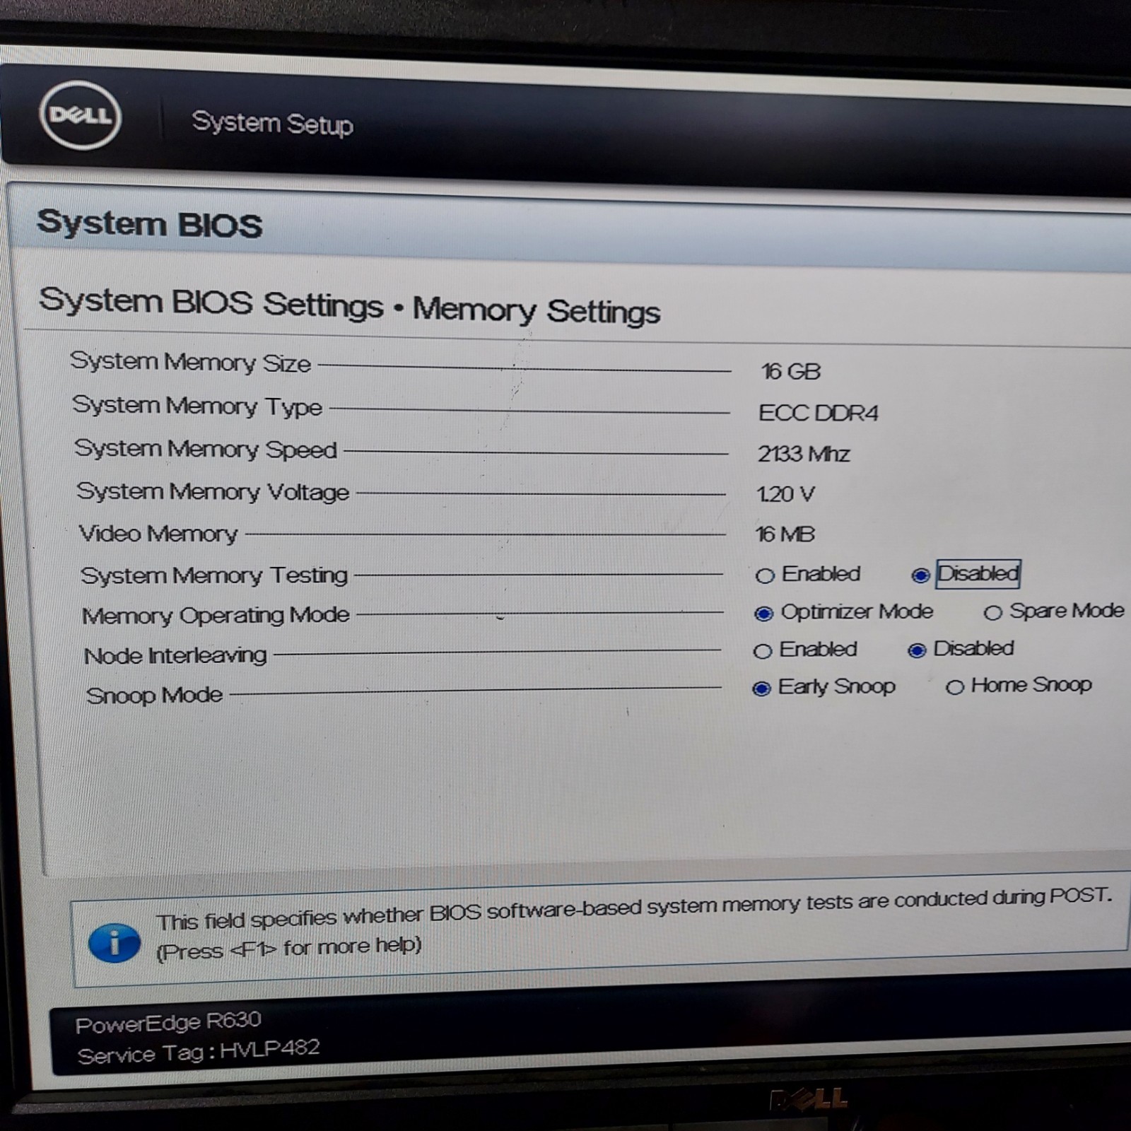Click the 2133 Mhz speed value
The width and height of the screenshot is (1131, 1131).
pos(803,454)
